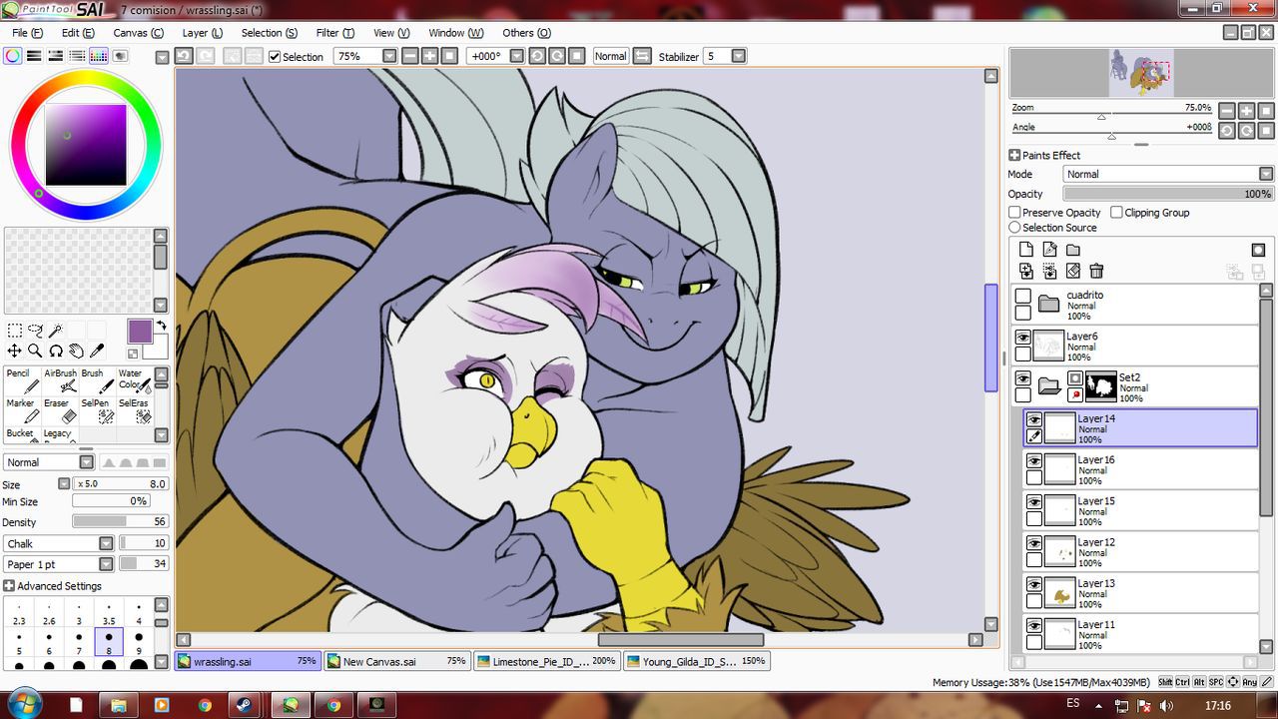Screen dimensions: 1278x719
Task: Open the Filter menu
Action: tap(334, 33)
